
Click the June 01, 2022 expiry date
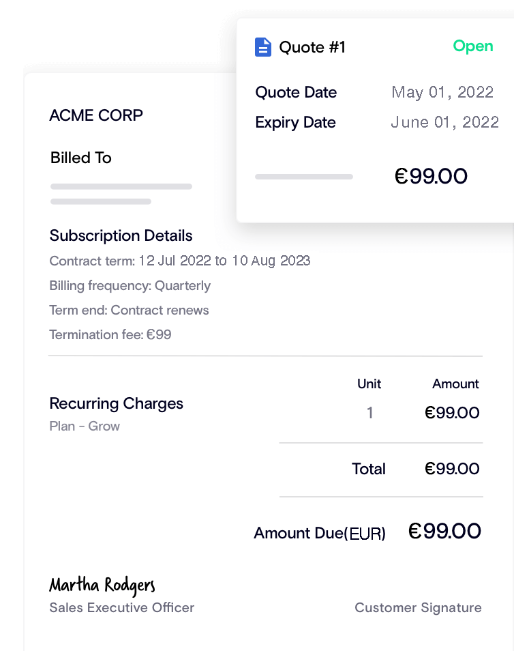(444, 123)
